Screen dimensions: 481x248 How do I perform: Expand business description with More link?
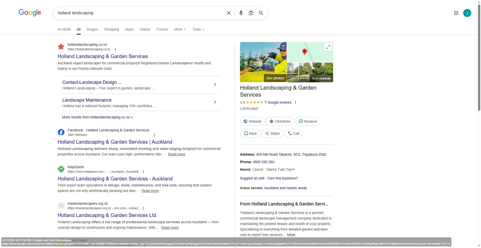291,235
